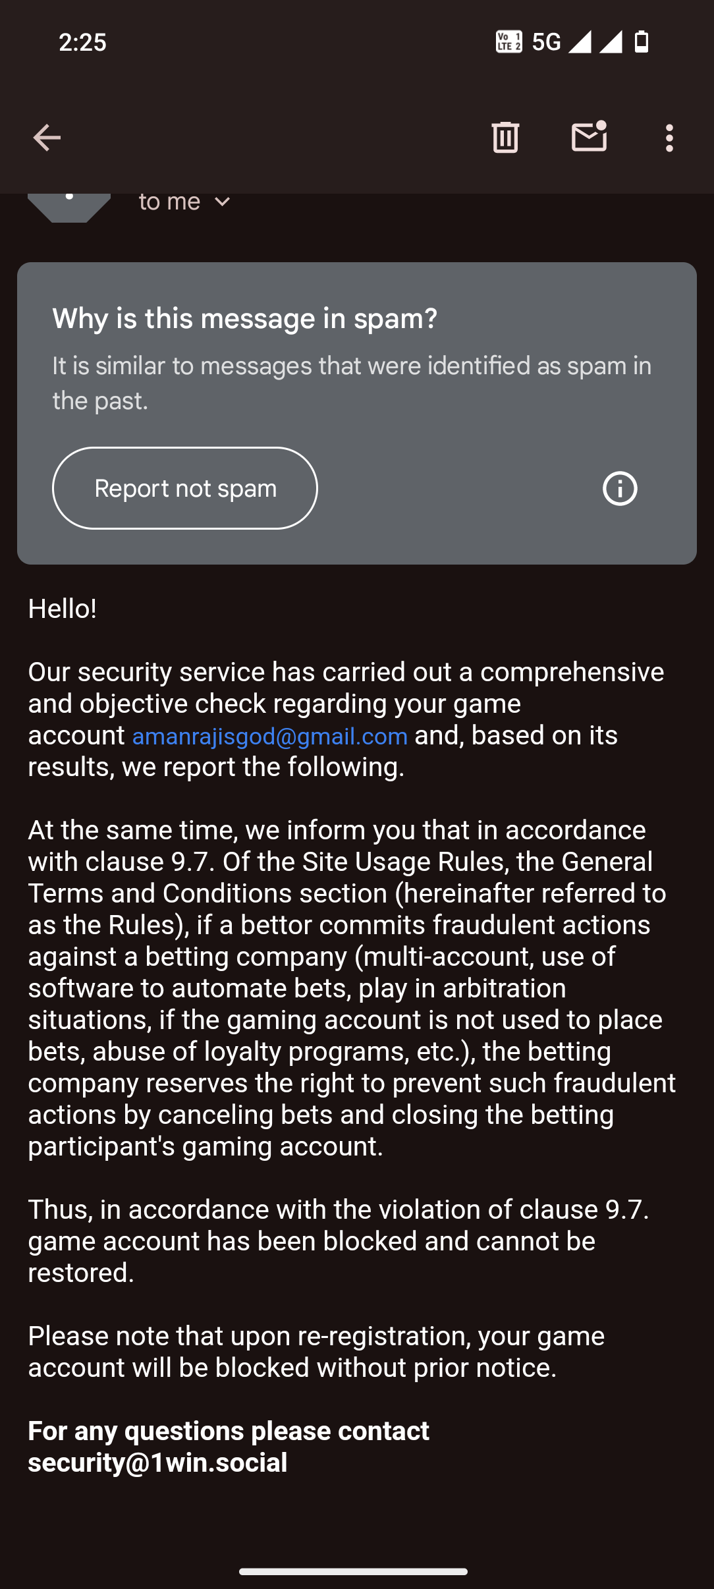
Task: Tap the re-registration warning paragraph
Action: [x=316, y=1352]
